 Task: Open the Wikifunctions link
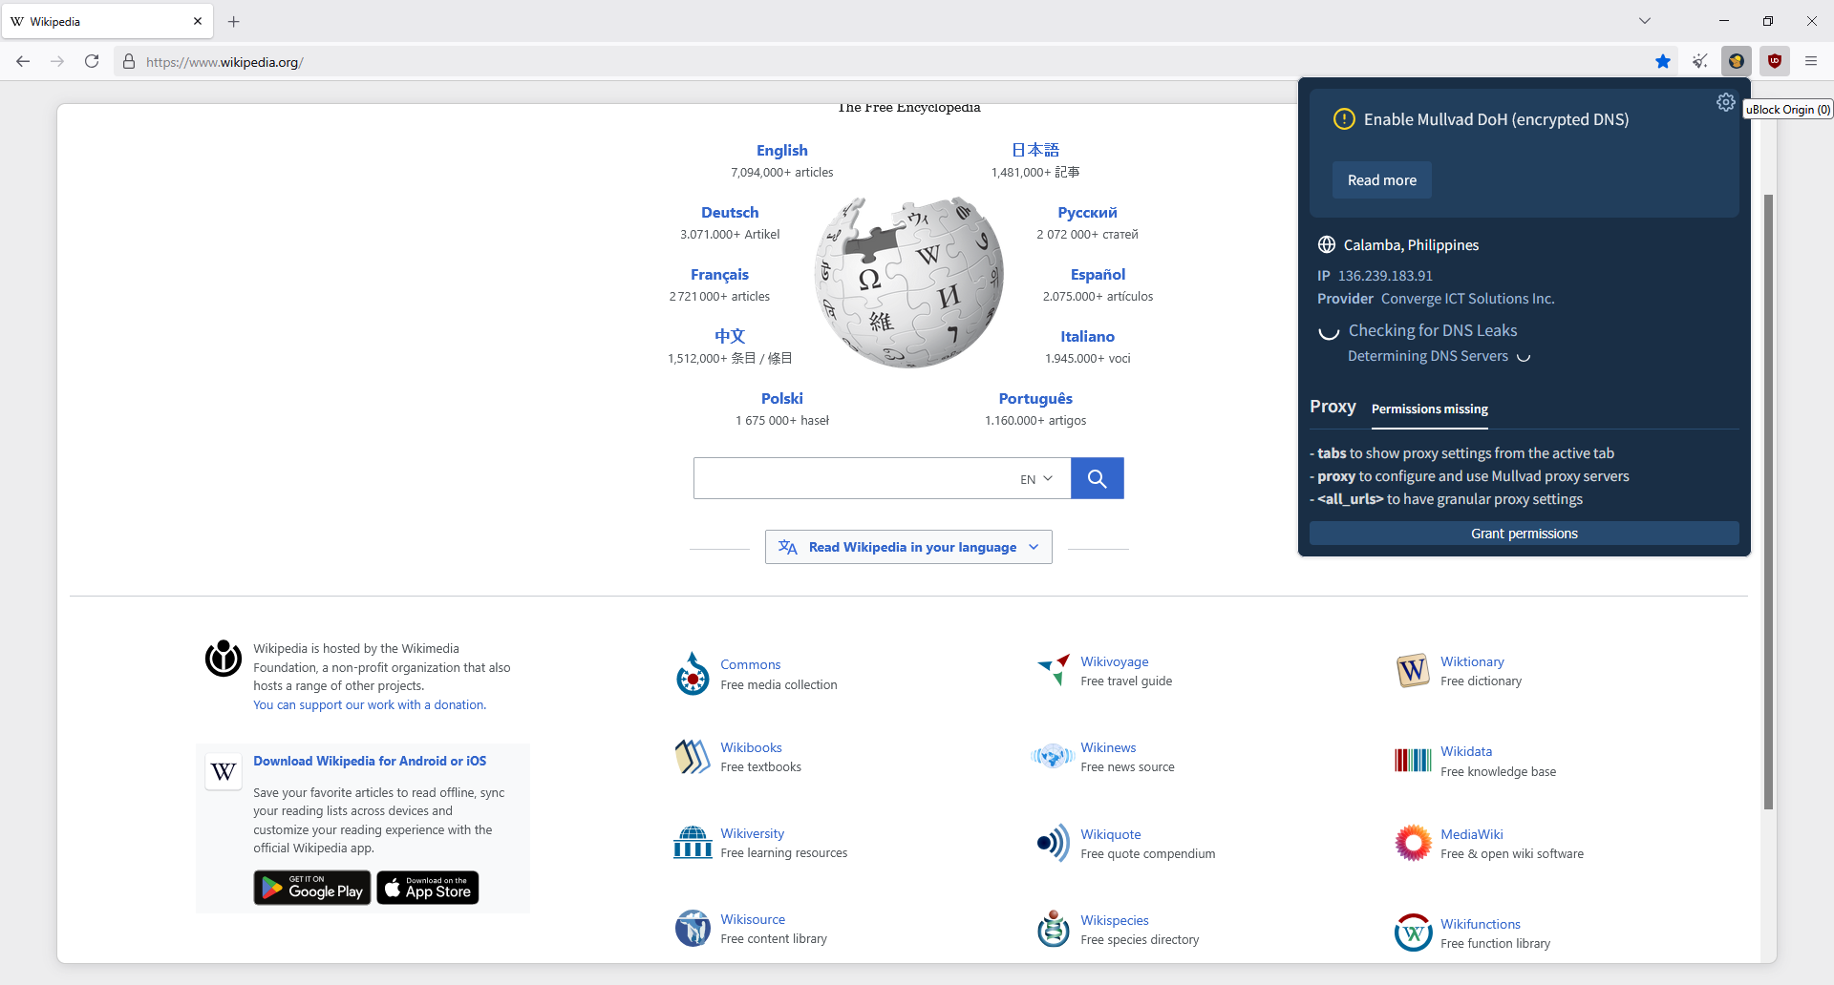pyautogui.click(x=1481, y=924)
